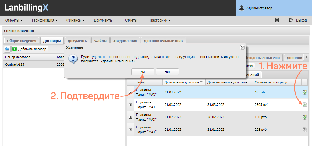Image resolution: width=312 pixels, height=146 pixels.
Task: Click the 01.02.2022 start date cell
Action: pos(173,117)
